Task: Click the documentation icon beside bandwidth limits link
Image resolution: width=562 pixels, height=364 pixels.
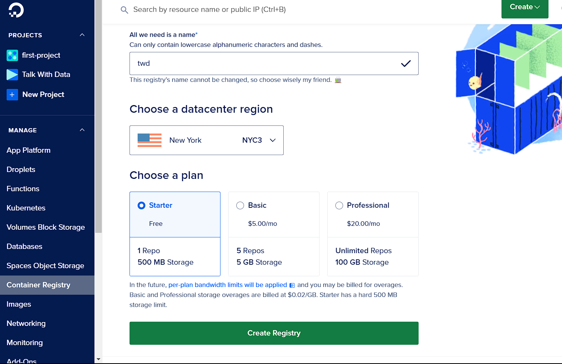Action: coord(292,286)
